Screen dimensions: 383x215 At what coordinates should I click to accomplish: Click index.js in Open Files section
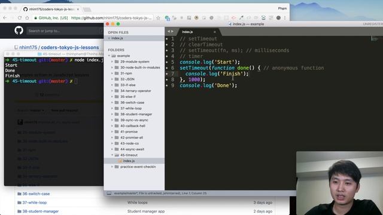117,38
